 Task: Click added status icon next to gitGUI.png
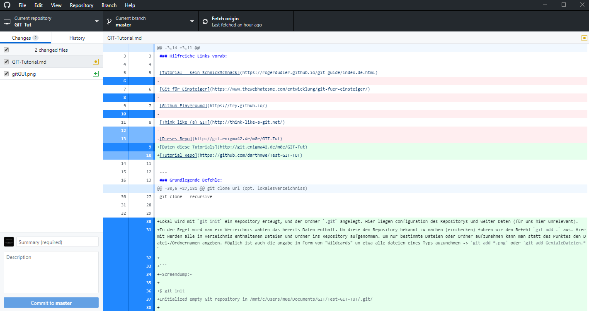[x=96, y=74]
